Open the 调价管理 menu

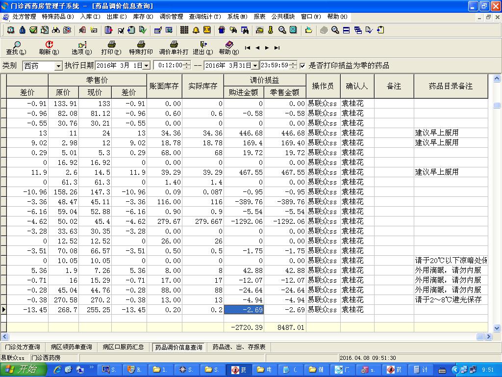tap(171, 16)
